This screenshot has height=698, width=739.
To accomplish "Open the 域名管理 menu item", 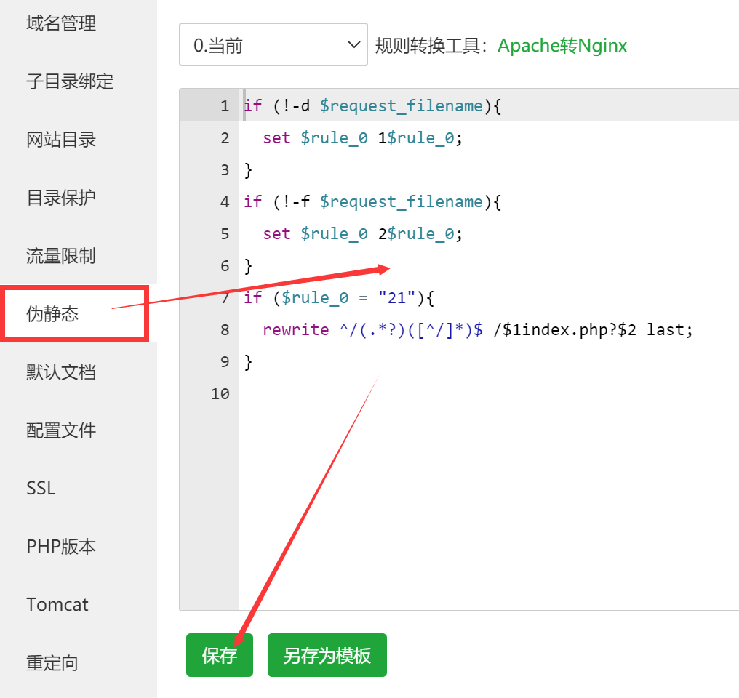I will click(x=61, y=24).
